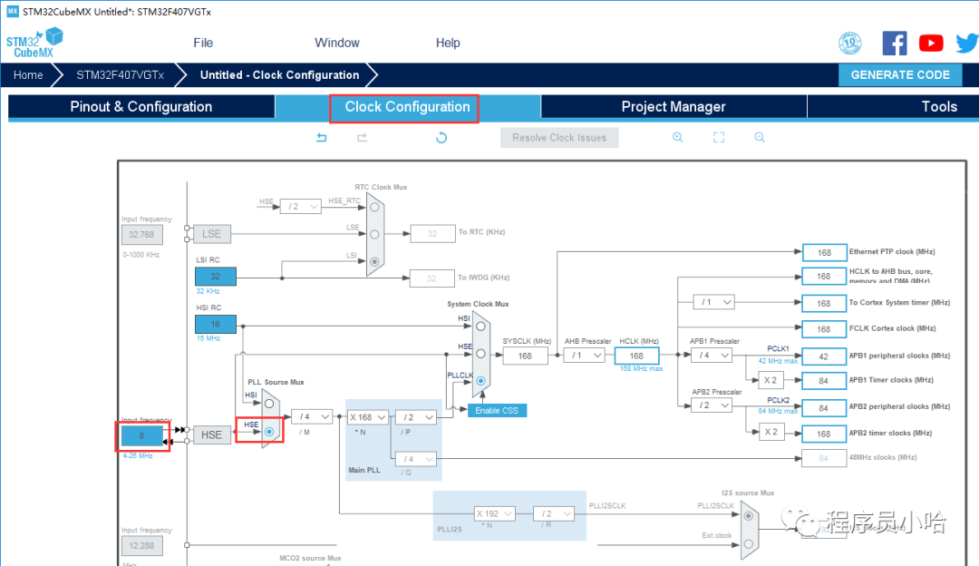
Task: Open the YouTube icon link
Action: [931, 43]
